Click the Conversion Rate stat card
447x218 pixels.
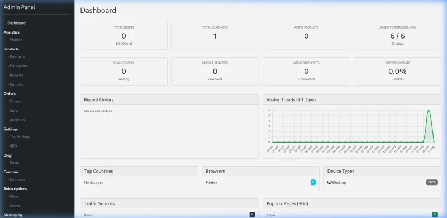tap(397, 72)
